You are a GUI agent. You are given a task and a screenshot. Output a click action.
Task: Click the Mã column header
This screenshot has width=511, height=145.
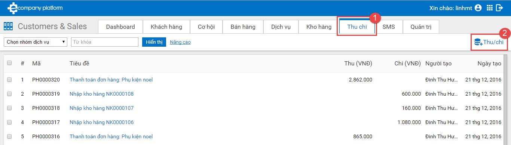(36, 64)
